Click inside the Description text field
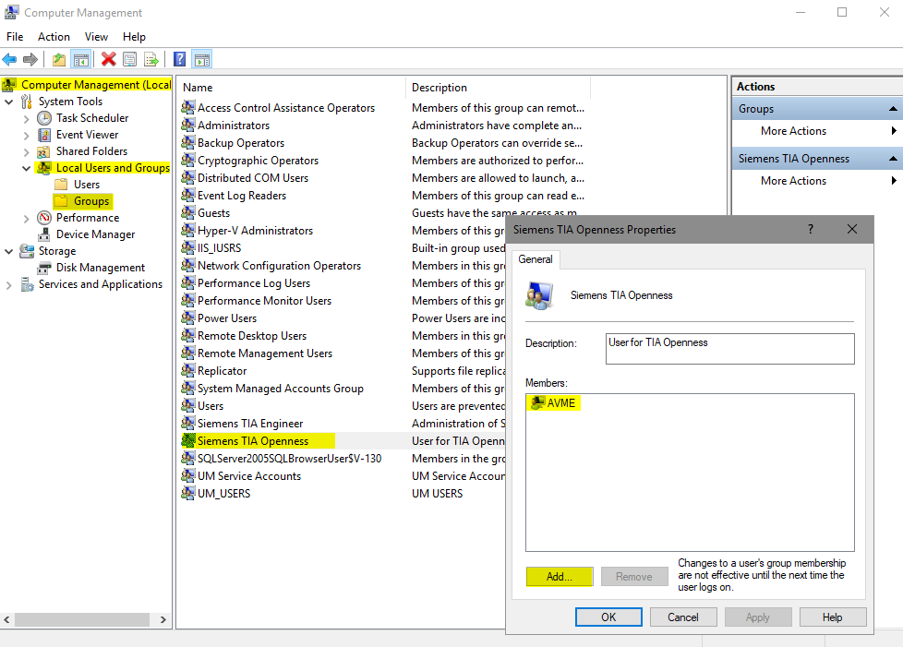Viewport: 903px width, 647px height. click(x=729, y=349)
